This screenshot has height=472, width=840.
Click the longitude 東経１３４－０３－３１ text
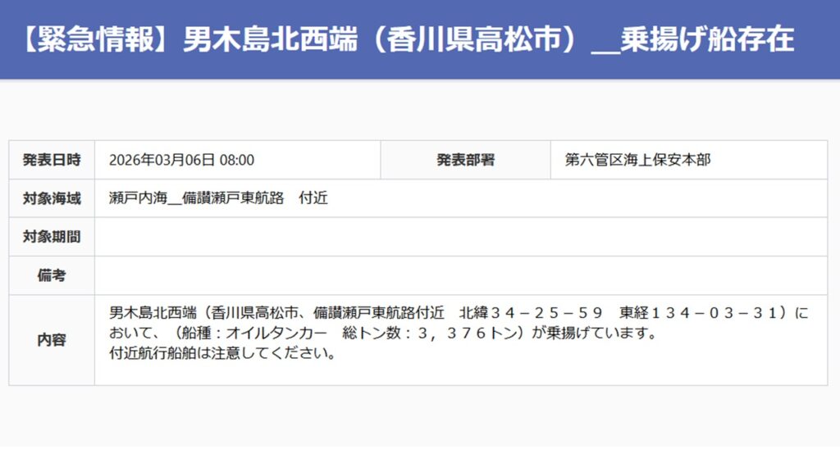coord(698,314)
